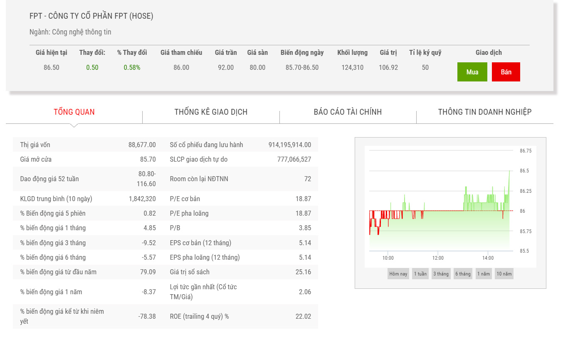Click the FPT company title heading
This screenshot has height=342, width=563.
[x=91, y=16]
